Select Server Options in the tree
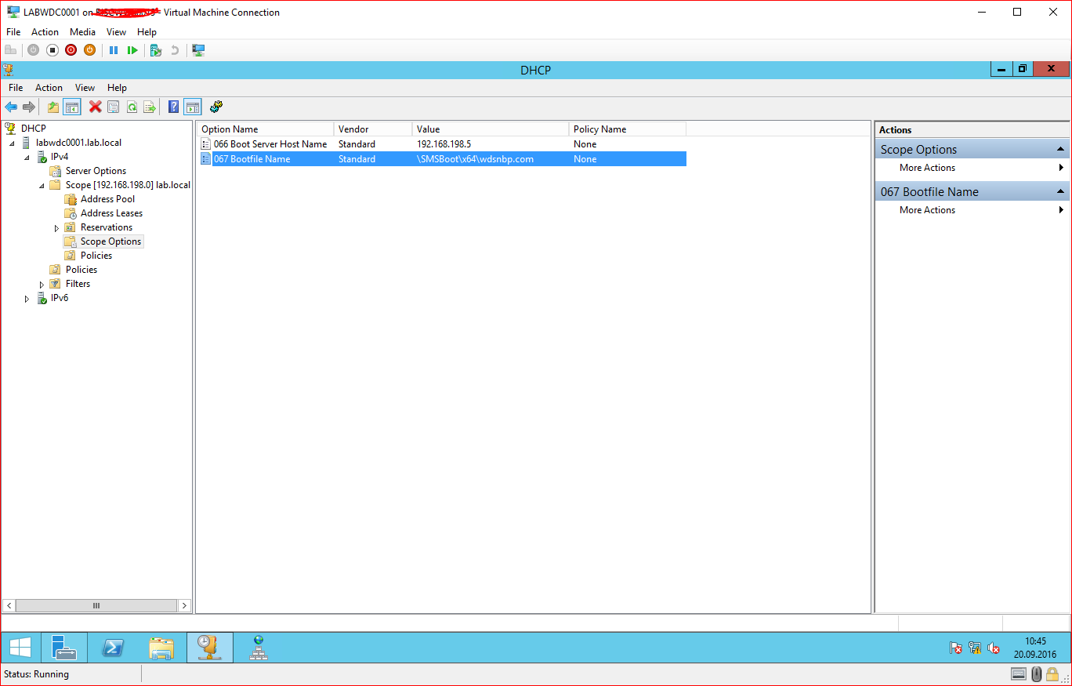This screenshot has width=1072, height=686. 96,171
